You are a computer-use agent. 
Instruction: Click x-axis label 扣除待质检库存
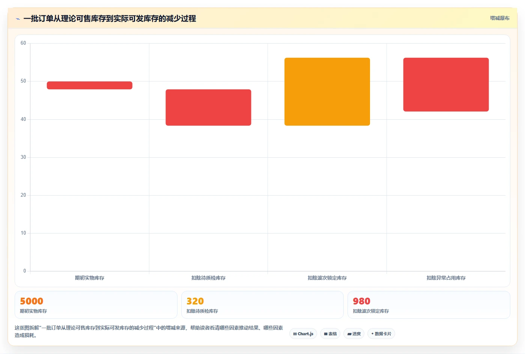pos(208,278)
